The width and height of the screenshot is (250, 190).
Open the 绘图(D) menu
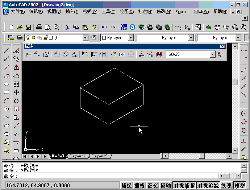pyautogui.click(x=127, y=12)
